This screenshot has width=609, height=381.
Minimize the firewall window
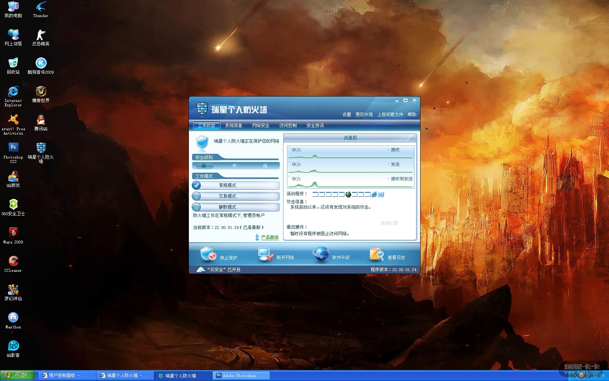point(397,101)
